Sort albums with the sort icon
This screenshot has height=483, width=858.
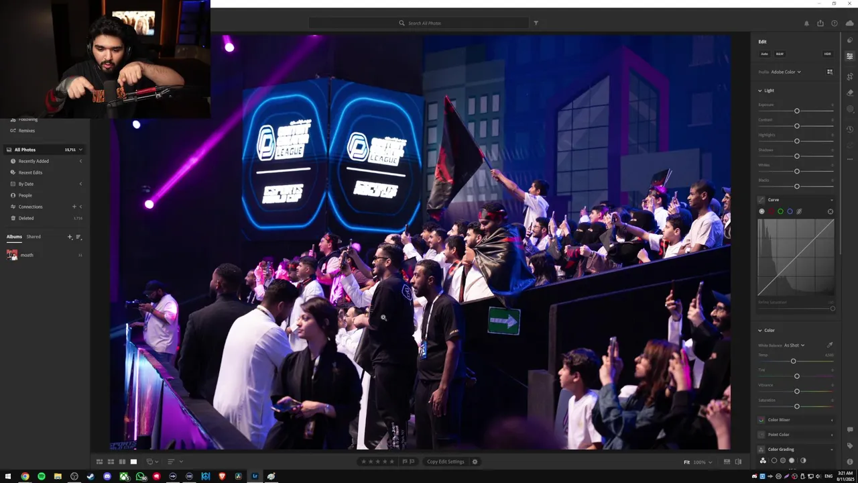click(78, 237)
